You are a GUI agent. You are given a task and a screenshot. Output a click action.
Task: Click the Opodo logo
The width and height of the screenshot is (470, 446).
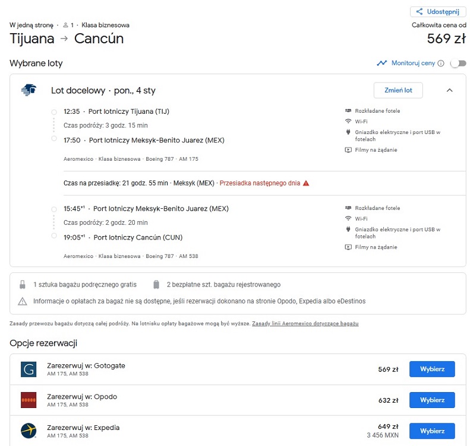coord(29,400)
